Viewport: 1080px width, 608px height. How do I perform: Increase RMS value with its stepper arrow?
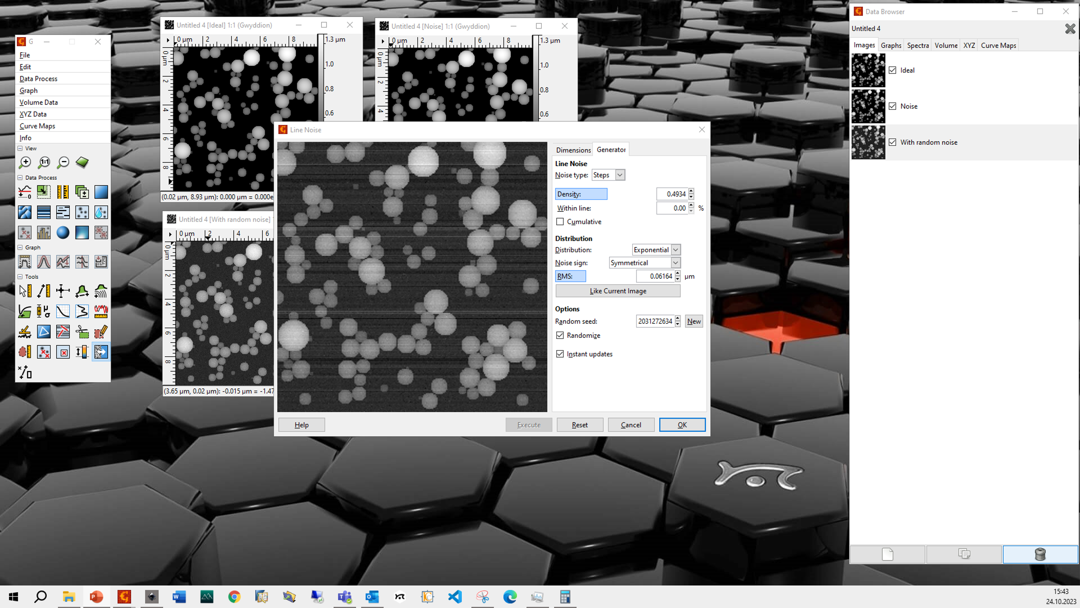pos(678,274)
